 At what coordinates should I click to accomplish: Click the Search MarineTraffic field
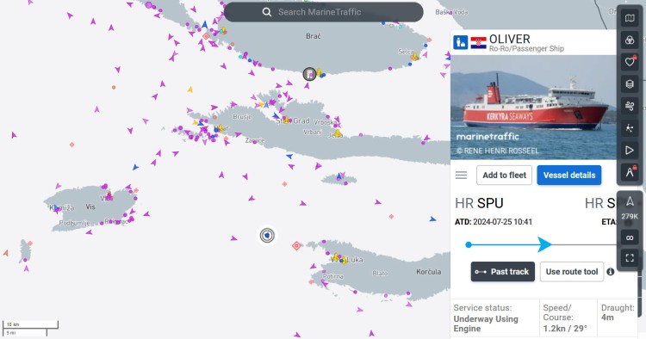click(x=323, y=12)
